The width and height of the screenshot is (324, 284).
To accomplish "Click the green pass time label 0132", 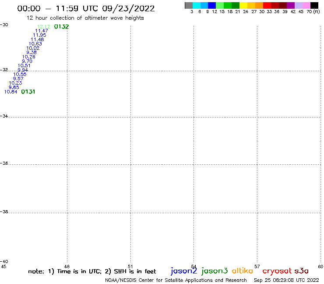I will pyautogui.click(x=61, y=27).
